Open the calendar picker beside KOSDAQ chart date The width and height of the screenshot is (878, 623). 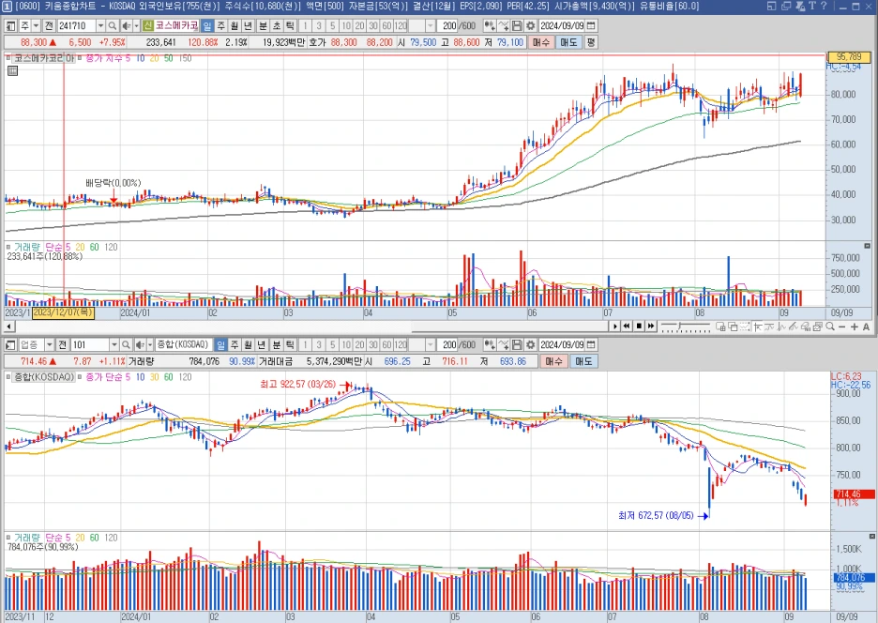coord(591,344)
